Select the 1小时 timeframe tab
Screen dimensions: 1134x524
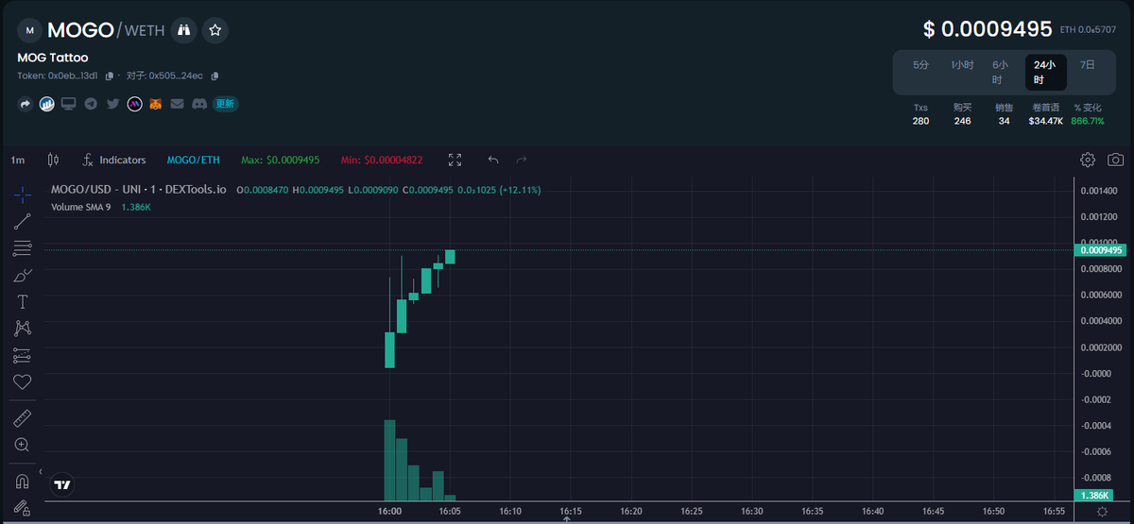click(962, 65)
